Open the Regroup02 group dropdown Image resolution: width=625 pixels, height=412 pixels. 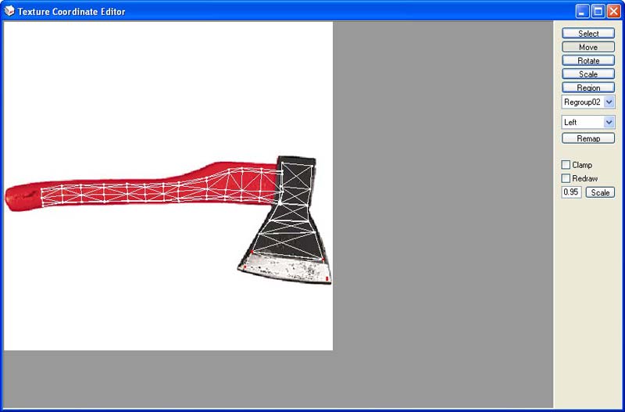point(588,102)
